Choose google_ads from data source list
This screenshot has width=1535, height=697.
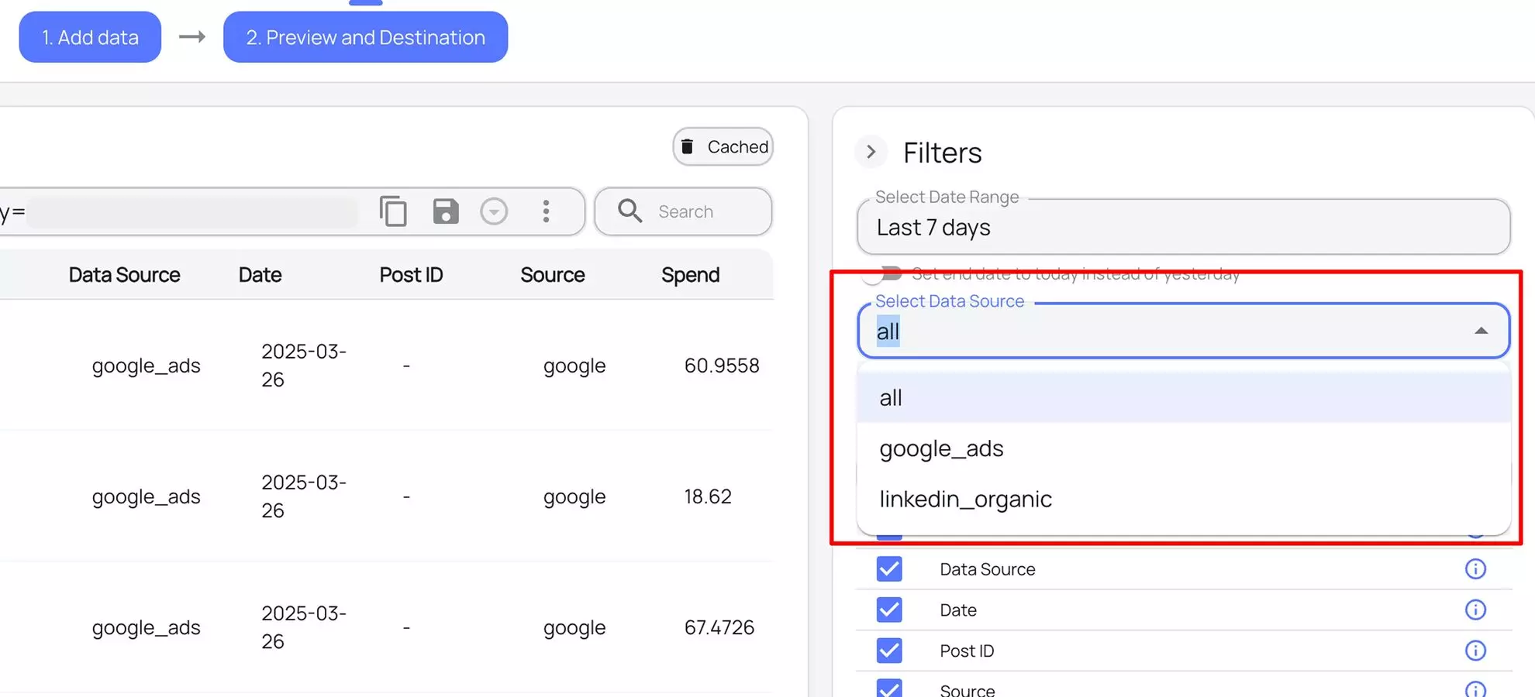(x=941, y=449)
